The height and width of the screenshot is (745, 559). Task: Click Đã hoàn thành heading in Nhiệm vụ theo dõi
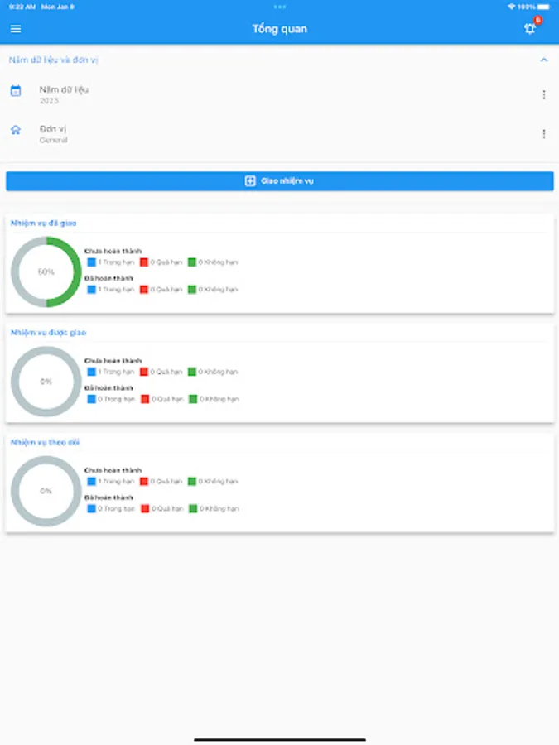[108, 497]
